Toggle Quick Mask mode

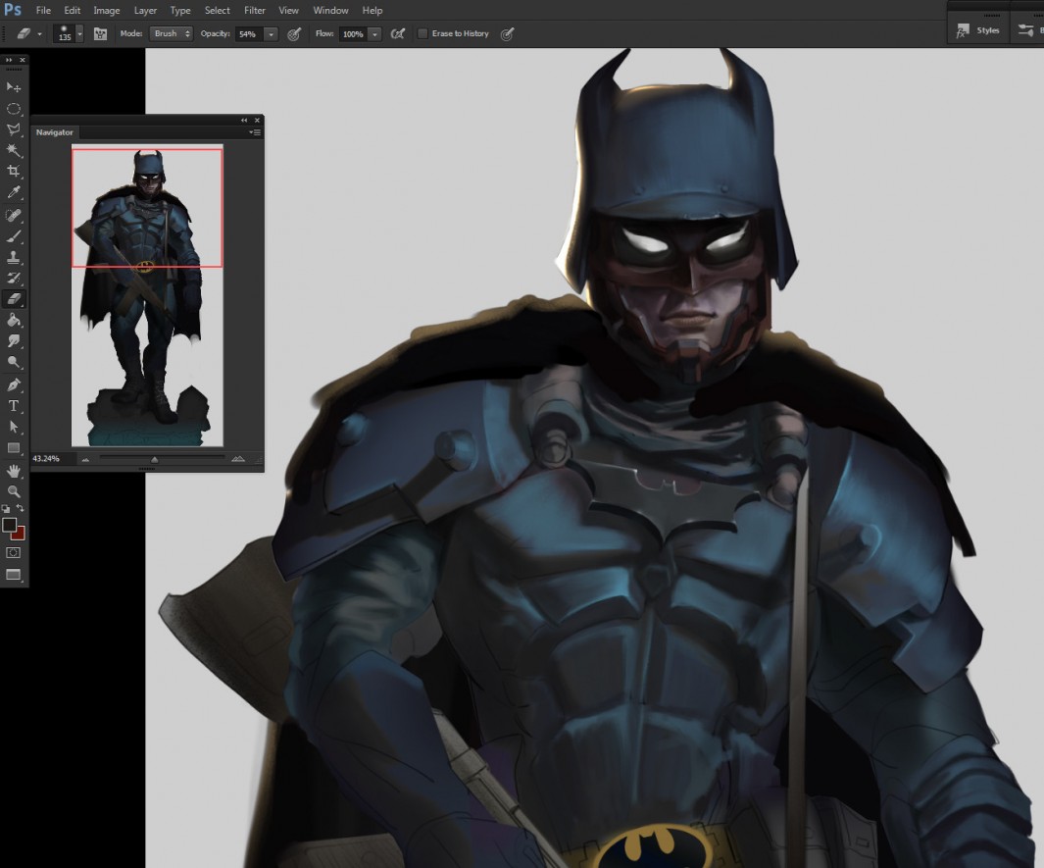(x=14, y=552)
